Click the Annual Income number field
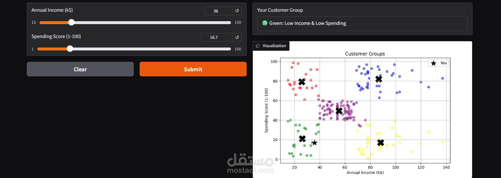Image resolution: width=501 pixels, height=178 pixels. click(218, 11)
